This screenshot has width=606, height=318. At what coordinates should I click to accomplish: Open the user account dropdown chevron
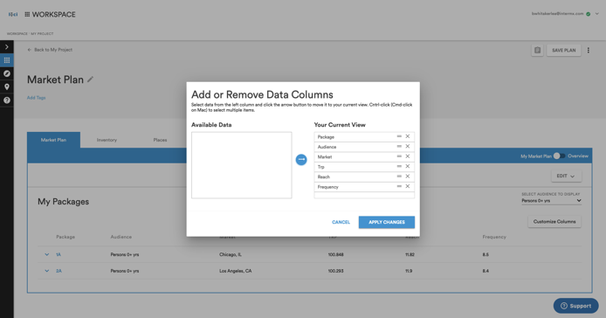click(596, 14)
